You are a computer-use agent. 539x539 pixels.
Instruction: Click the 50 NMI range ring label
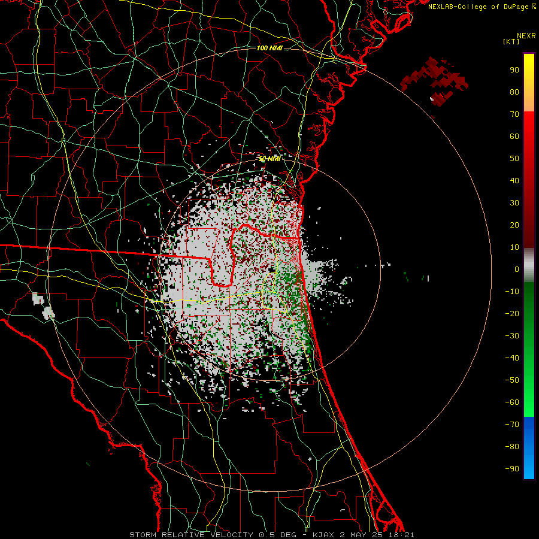point(269,159)
